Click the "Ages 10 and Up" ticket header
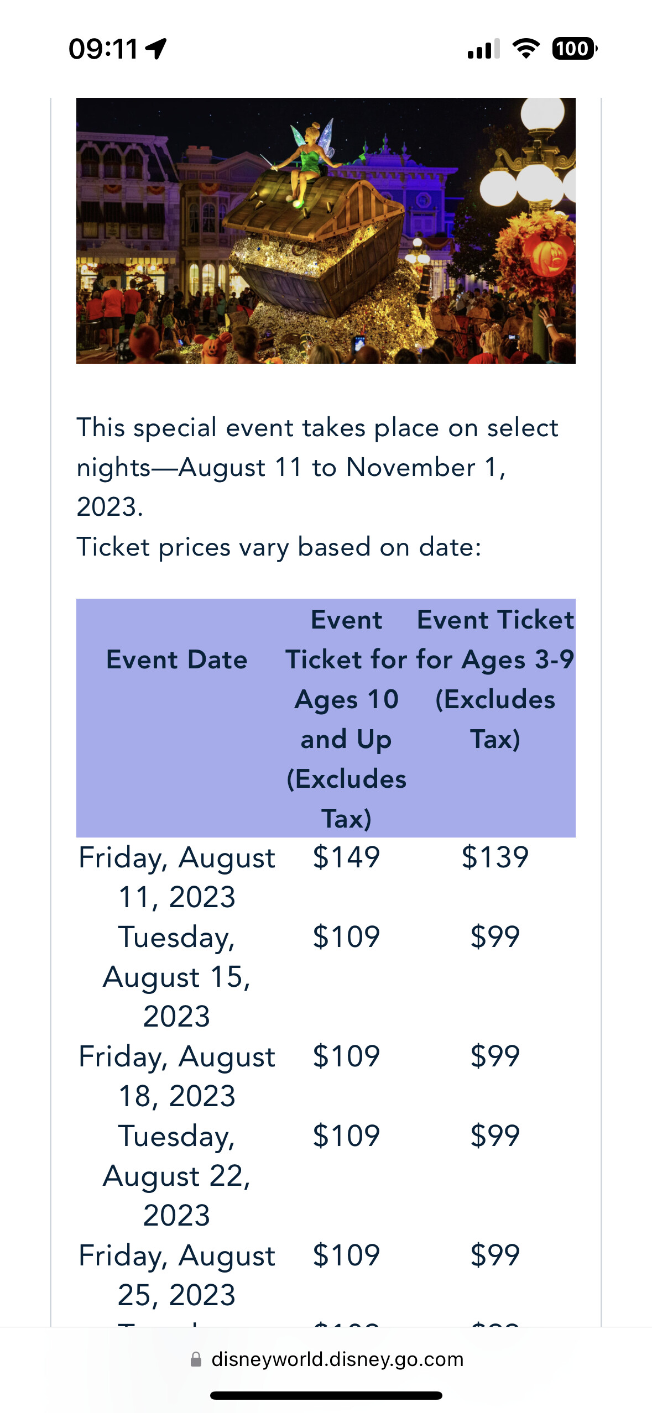 click(x=346, y=718)
